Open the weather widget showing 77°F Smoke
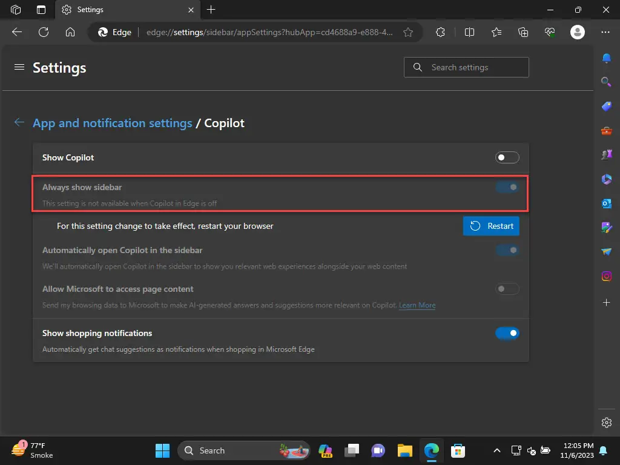The width and height of the screenshot is (620, 465). [x=31, y=450]
